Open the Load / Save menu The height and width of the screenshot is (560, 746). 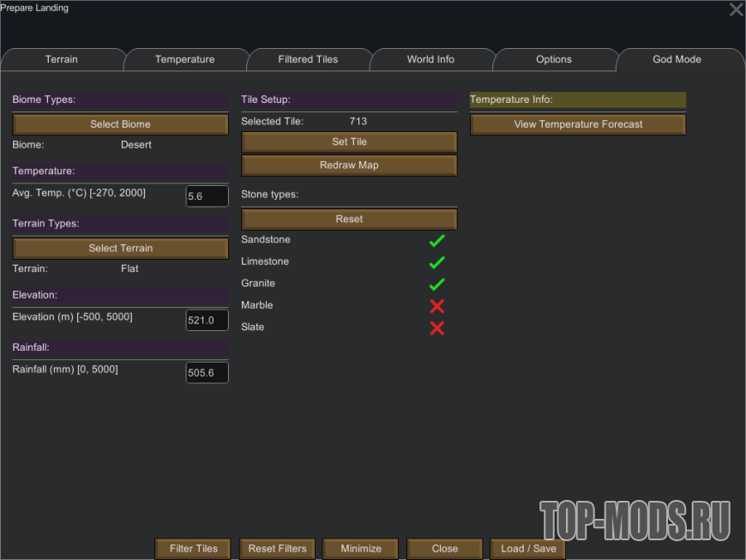click(528, 549)
